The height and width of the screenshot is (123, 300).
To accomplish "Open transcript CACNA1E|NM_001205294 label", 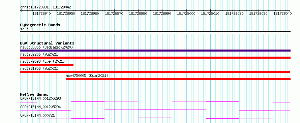I will [x=40, y=107].
